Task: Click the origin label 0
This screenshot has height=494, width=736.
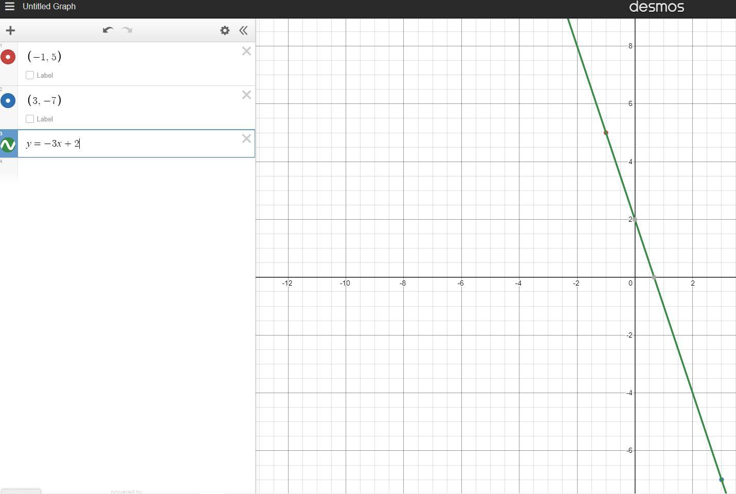Action: (630, 283)
